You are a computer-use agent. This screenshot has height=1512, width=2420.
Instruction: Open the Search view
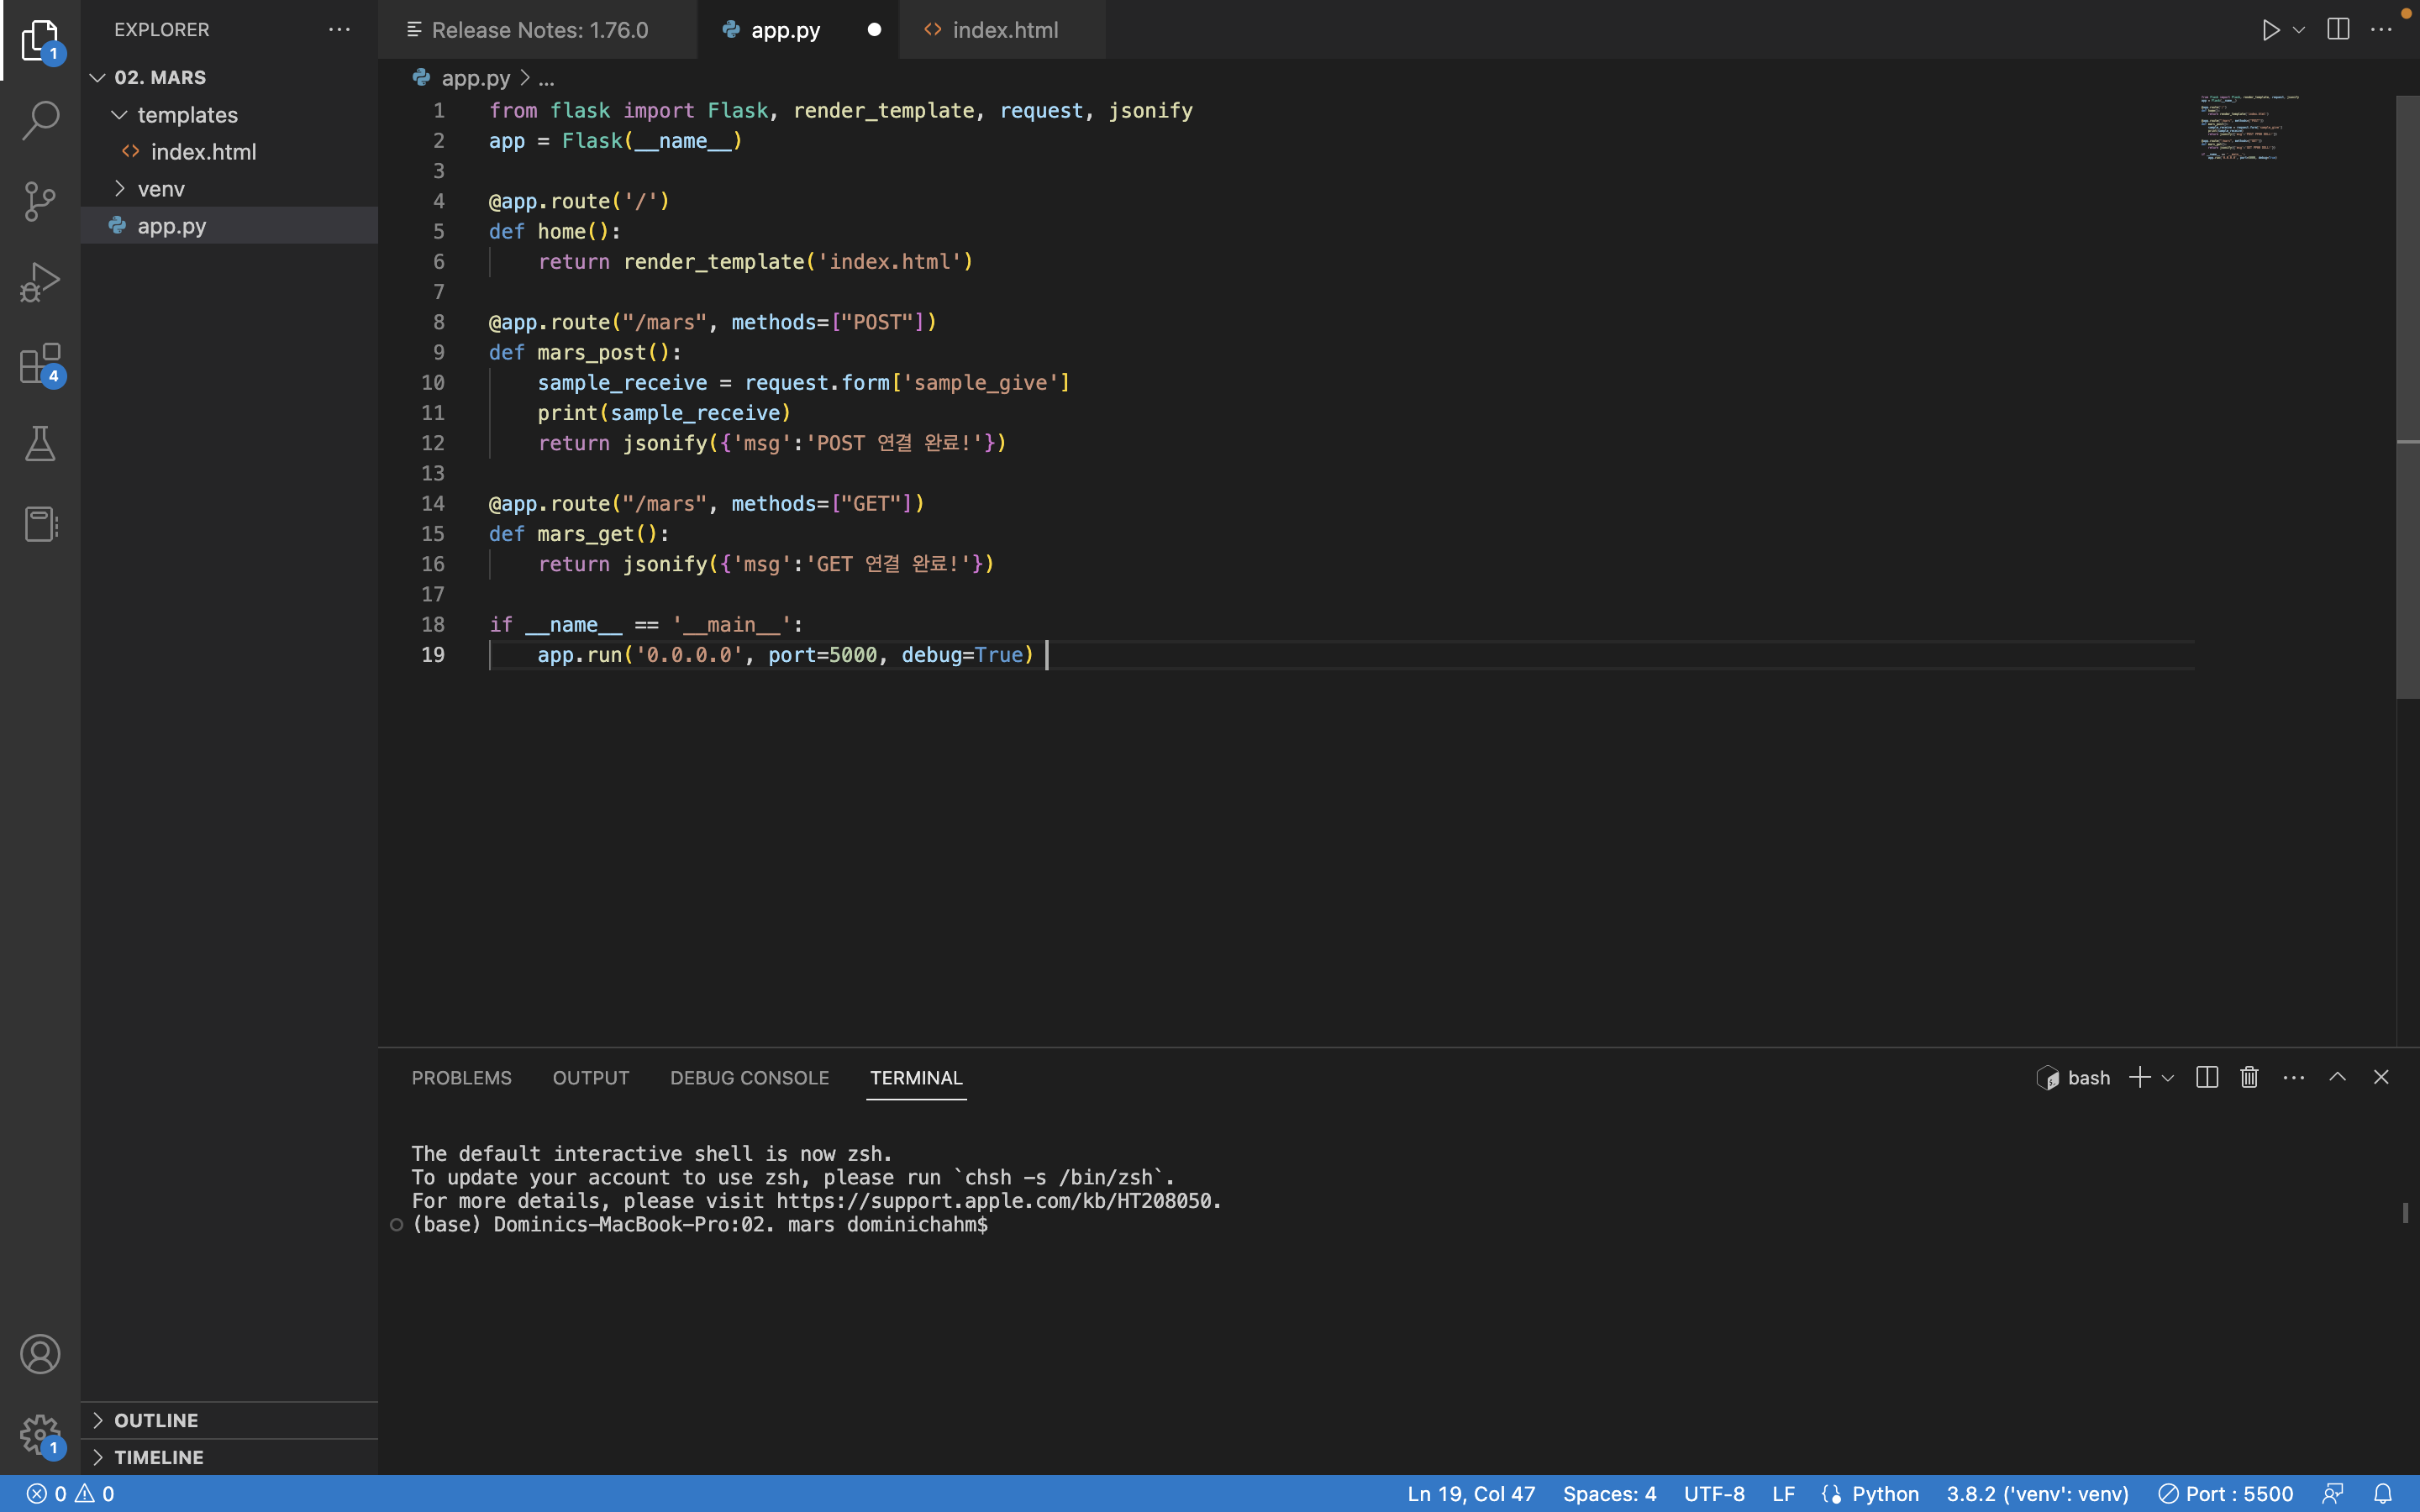click(x=40, y=120)
